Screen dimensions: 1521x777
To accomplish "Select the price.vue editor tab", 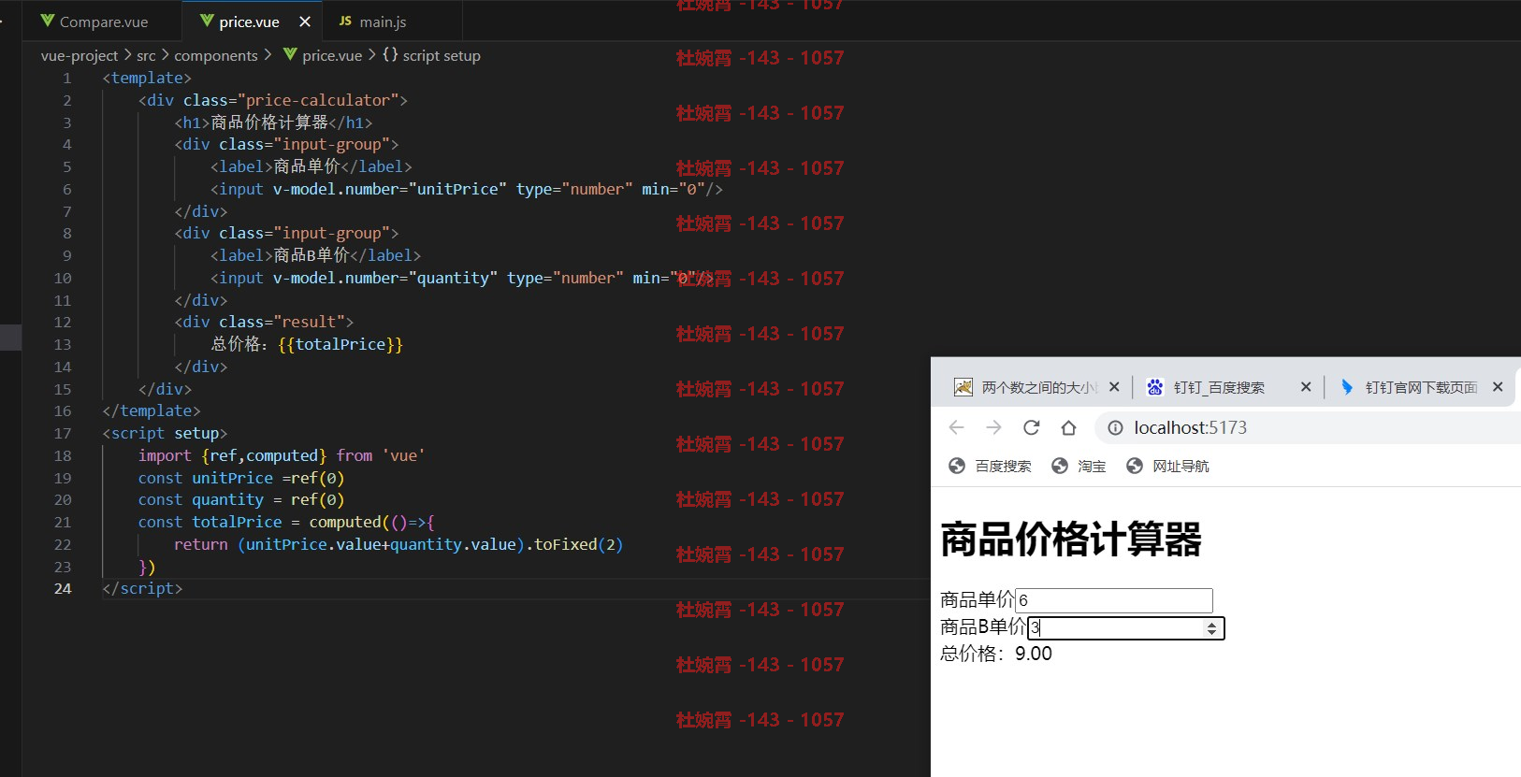I will pos(251,22).
